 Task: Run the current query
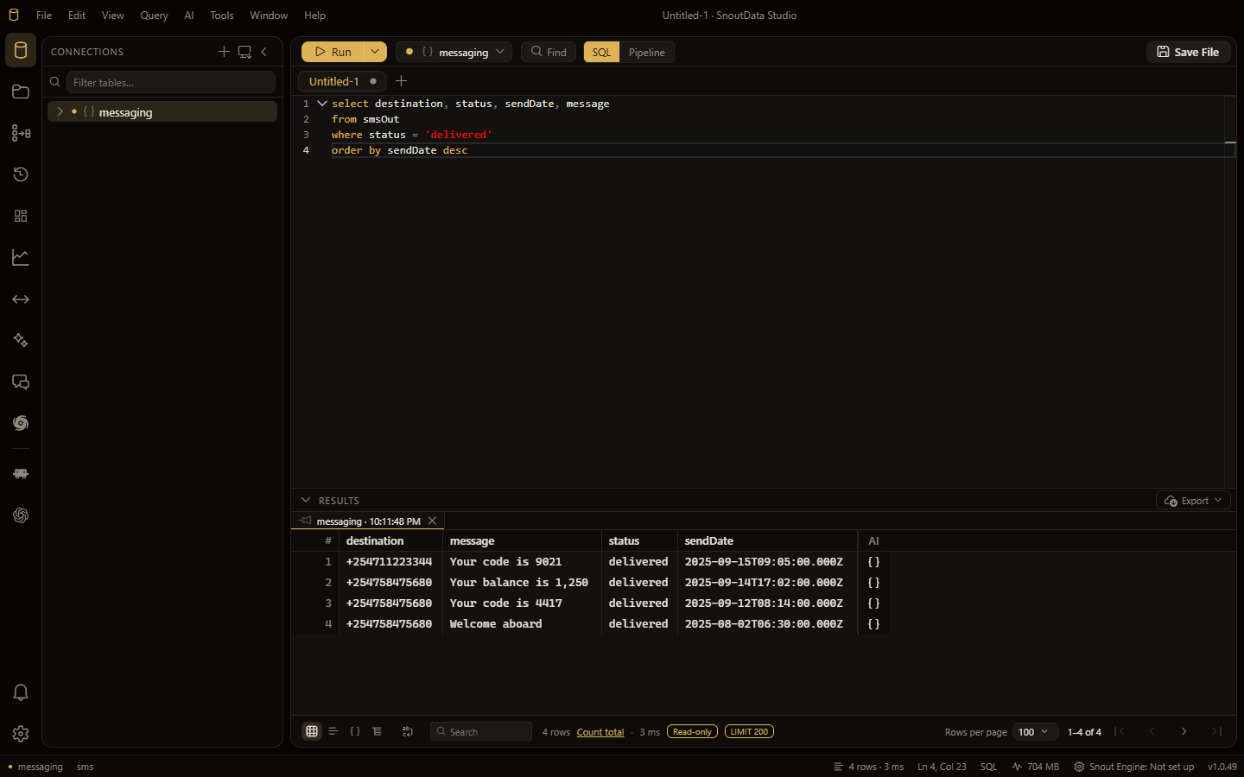coord(333,52)
